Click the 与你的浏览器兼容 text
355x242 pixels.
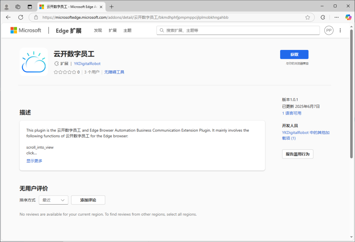coord(297,63)
